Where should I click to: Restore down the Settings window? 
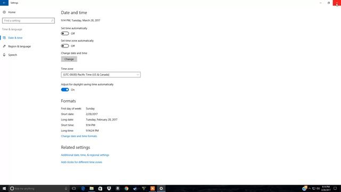click(x=329, y=3)
